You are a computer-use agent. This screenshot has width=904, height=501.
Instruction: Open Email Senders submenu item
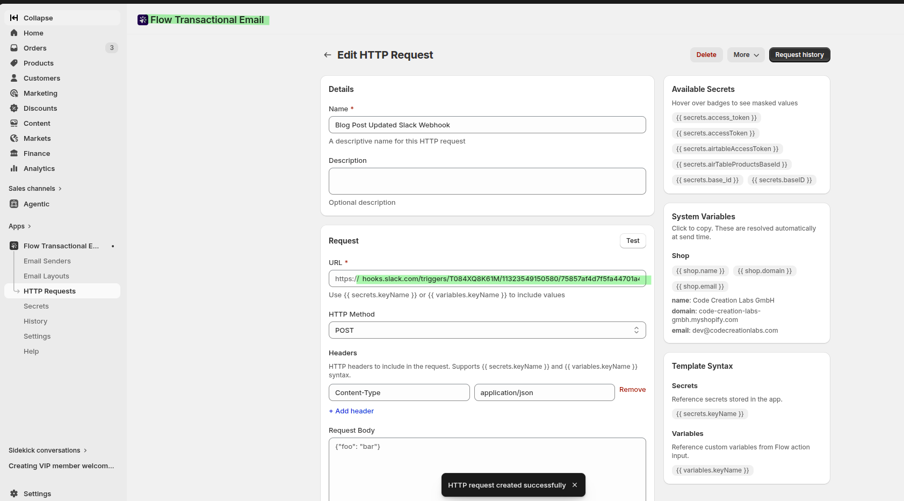coord(47,261)
